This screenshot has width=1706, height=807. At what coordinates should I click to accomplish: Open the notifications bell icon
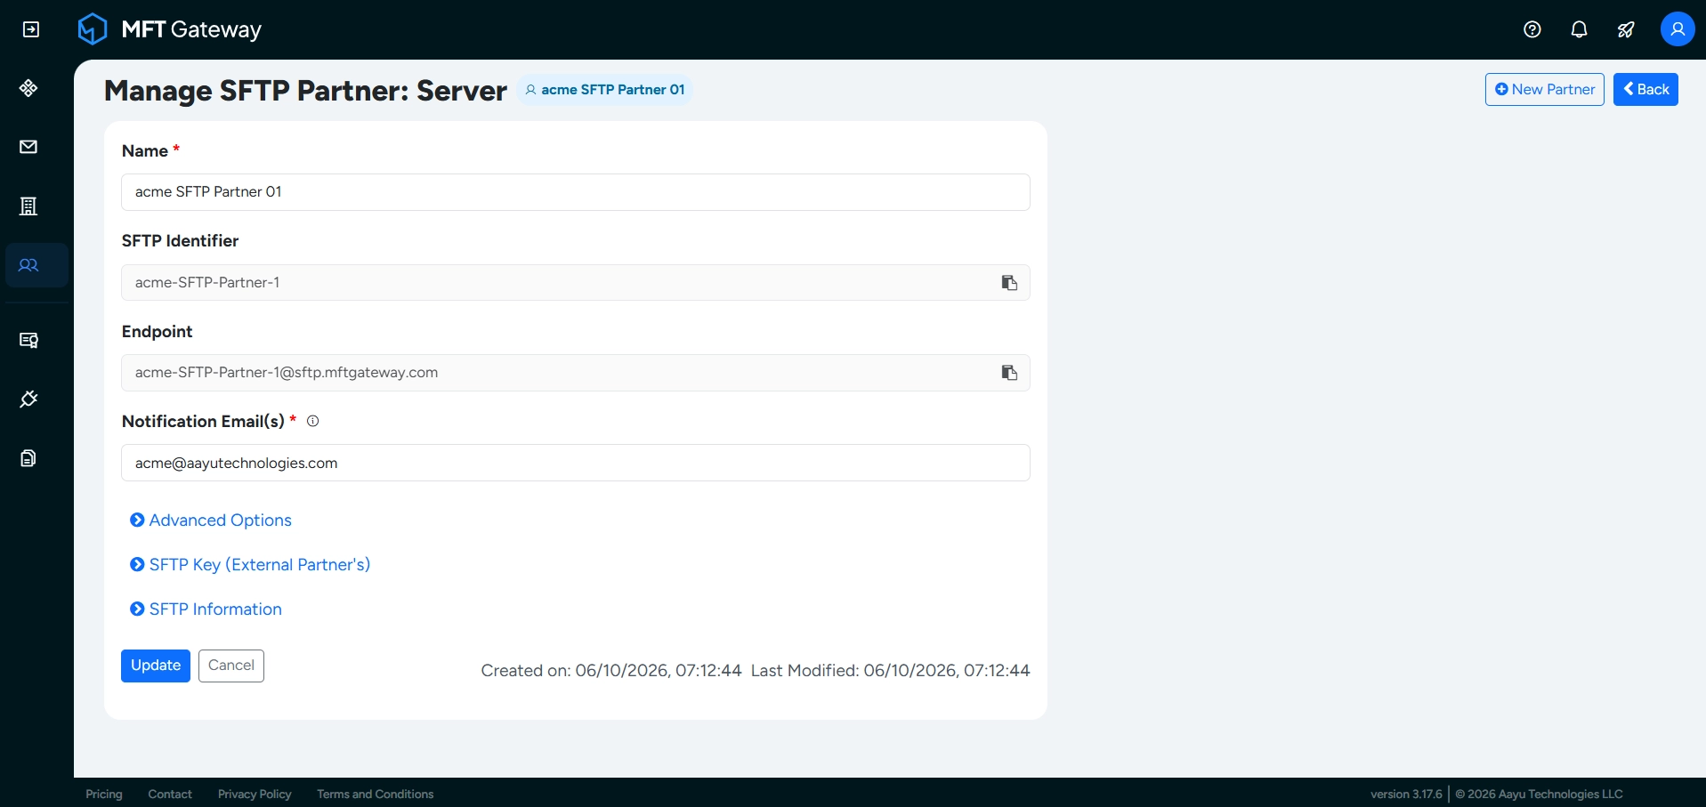tap(1579, 29)
